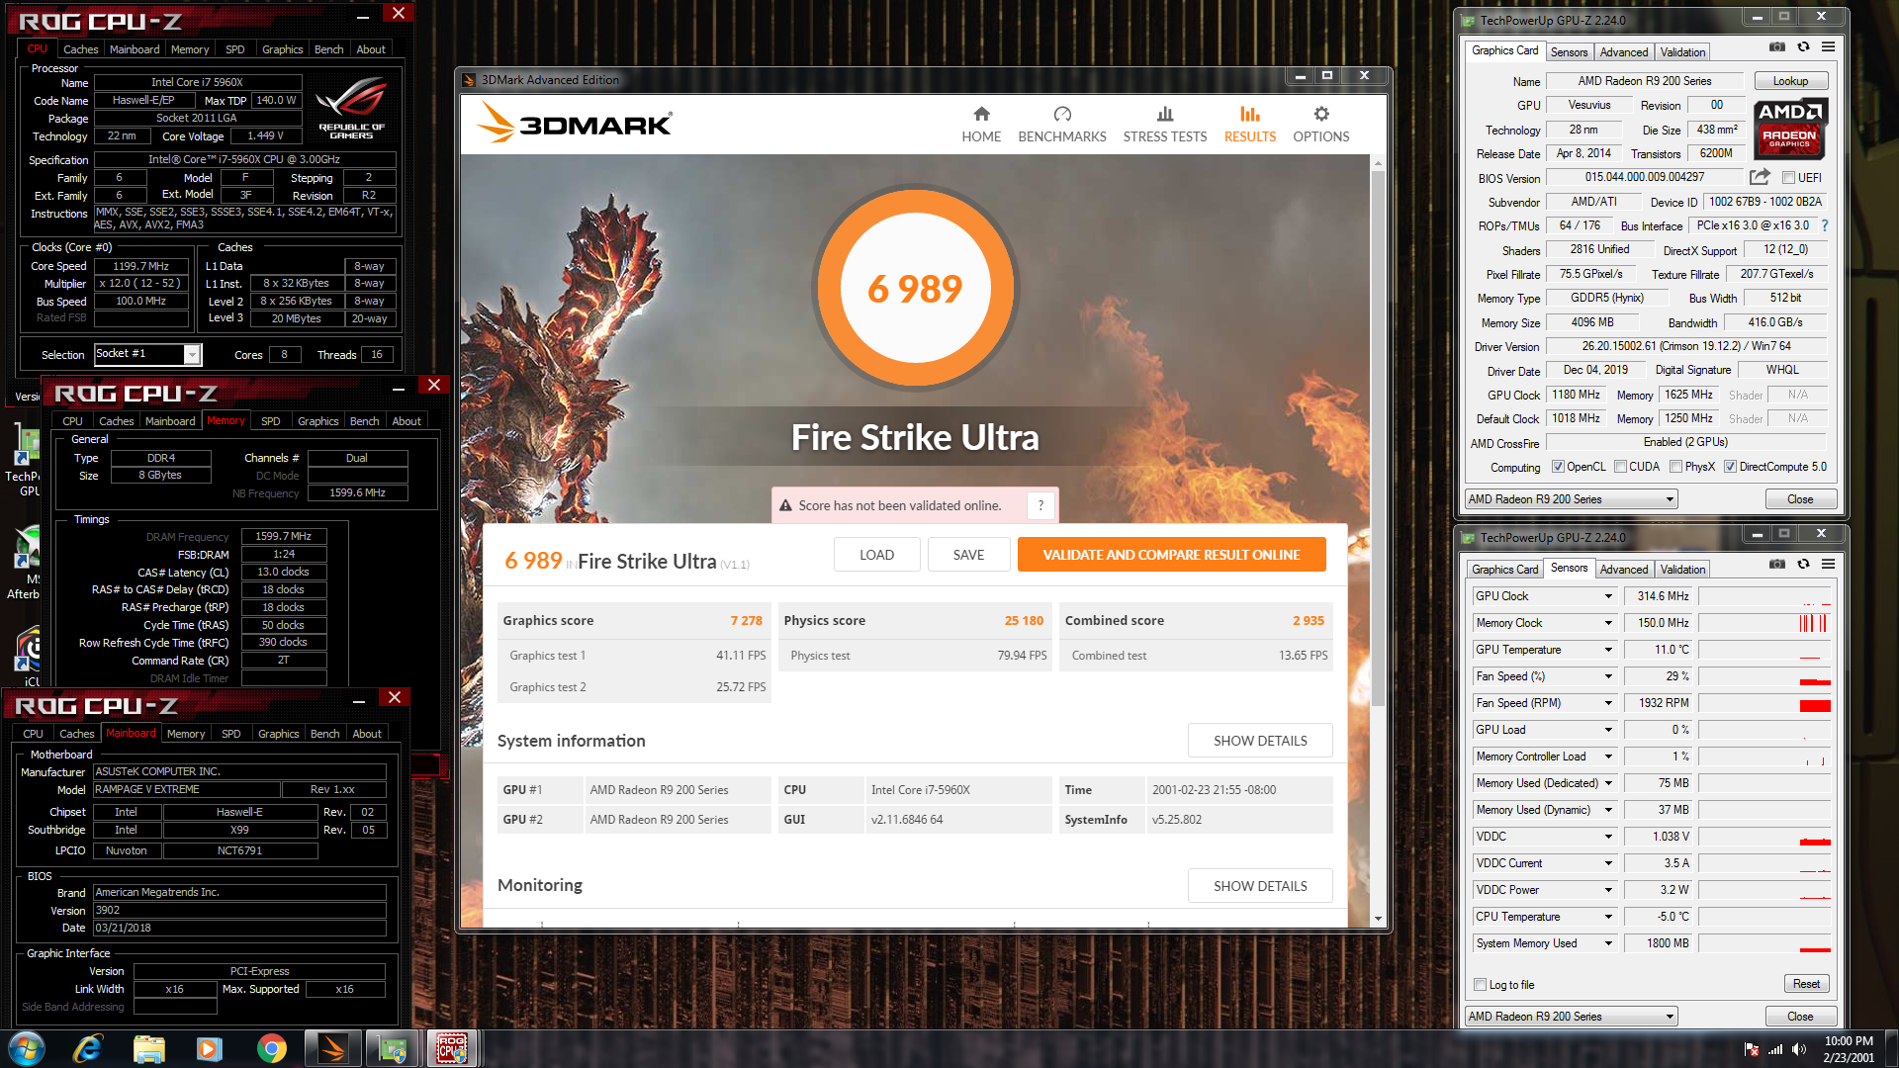Screen dimensions: 1899x1068
Task: Click the AMD Radeon Graphics logo
Action: tap(1790, 129)
